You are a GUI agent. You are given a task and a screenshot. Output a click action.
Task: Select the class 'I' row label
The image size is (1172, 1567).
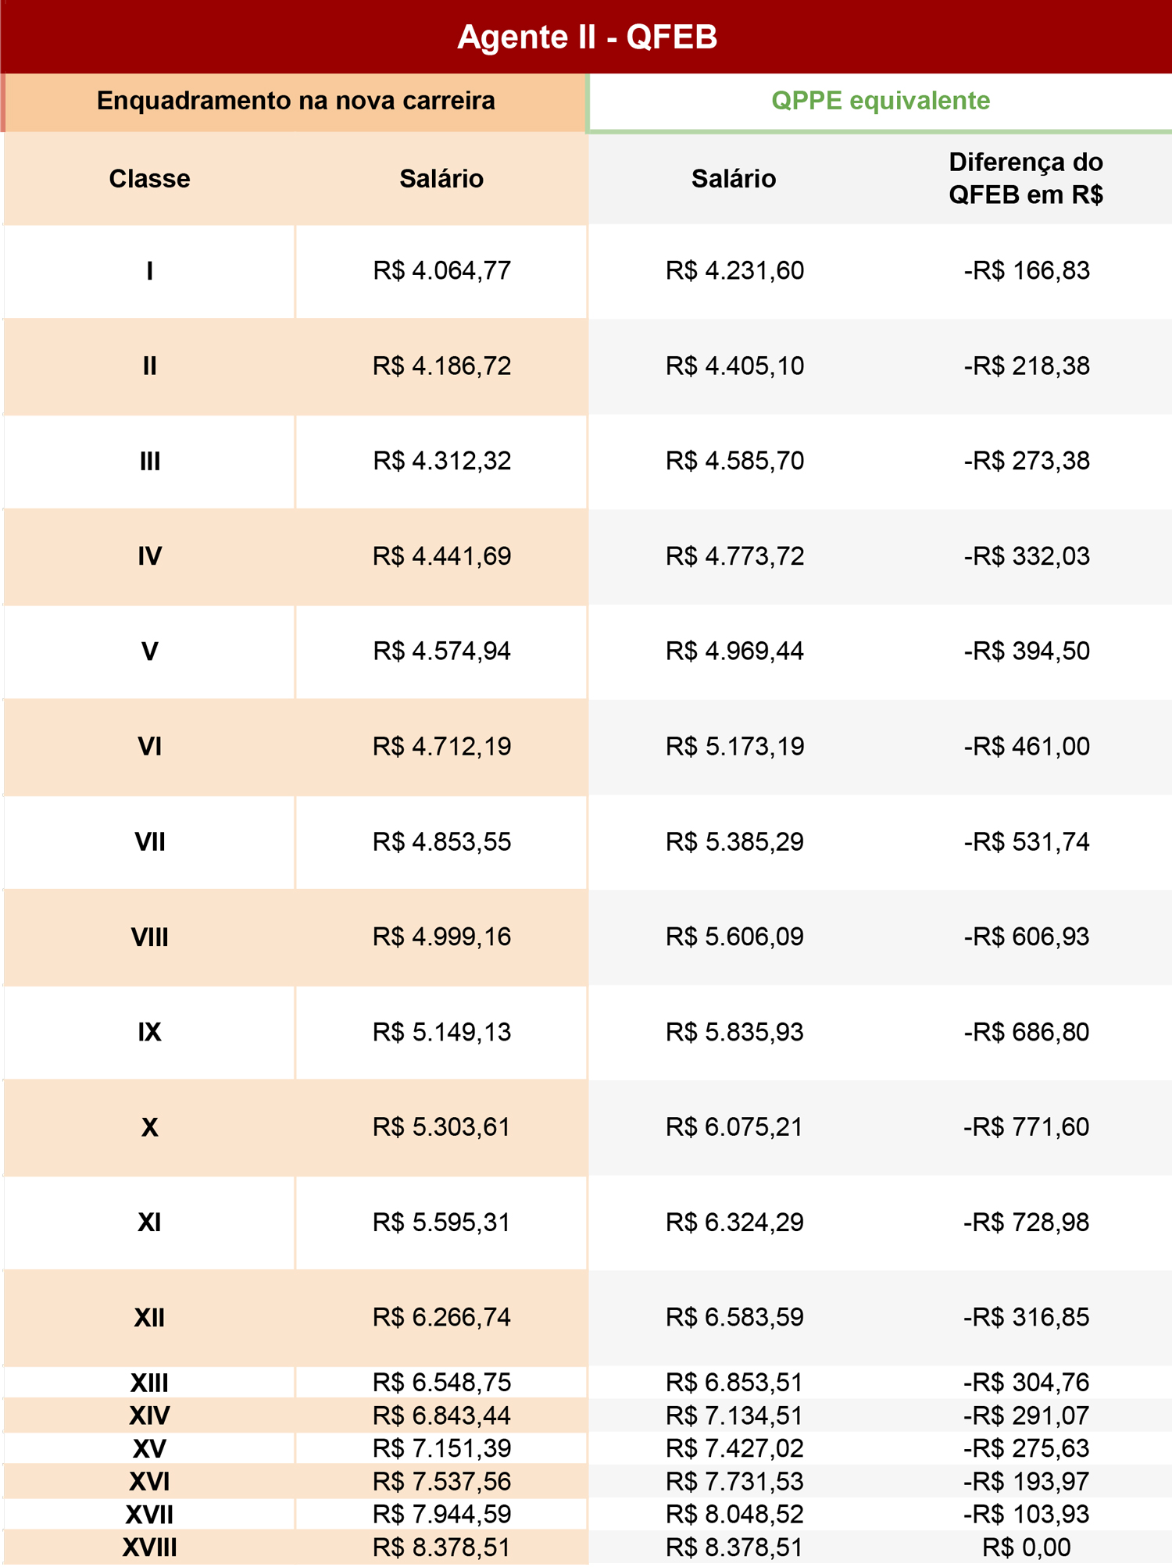point(149,271)
